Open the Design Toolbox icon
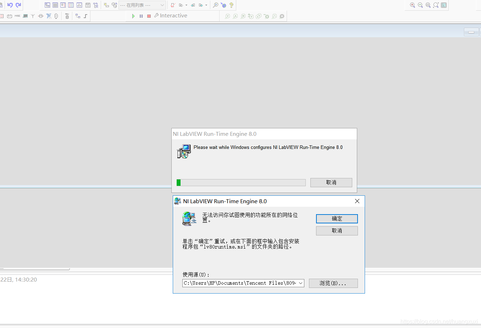The height and width of the screenshot is (328, 481). [47, 5]
